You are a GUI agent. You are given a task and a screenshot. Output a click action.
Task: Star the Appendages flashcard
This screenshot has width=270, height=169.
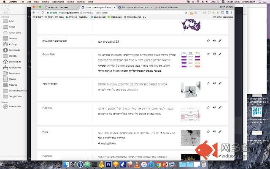208,83
